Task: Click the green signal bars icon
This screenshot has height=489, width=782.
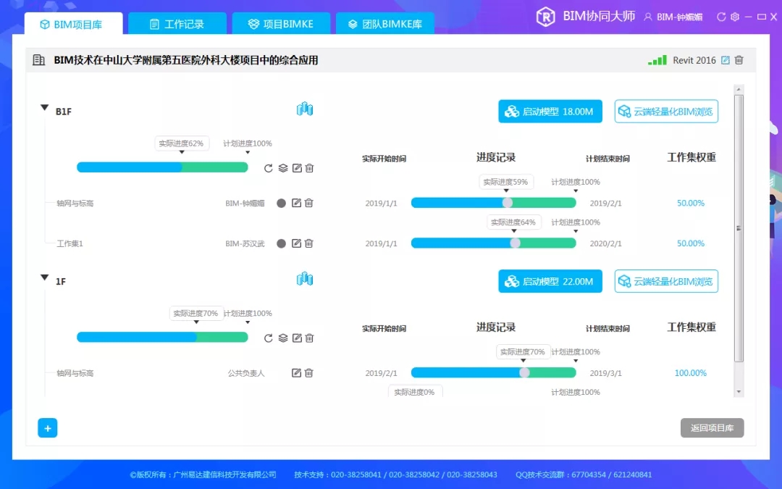Action: tap(657, 60)
